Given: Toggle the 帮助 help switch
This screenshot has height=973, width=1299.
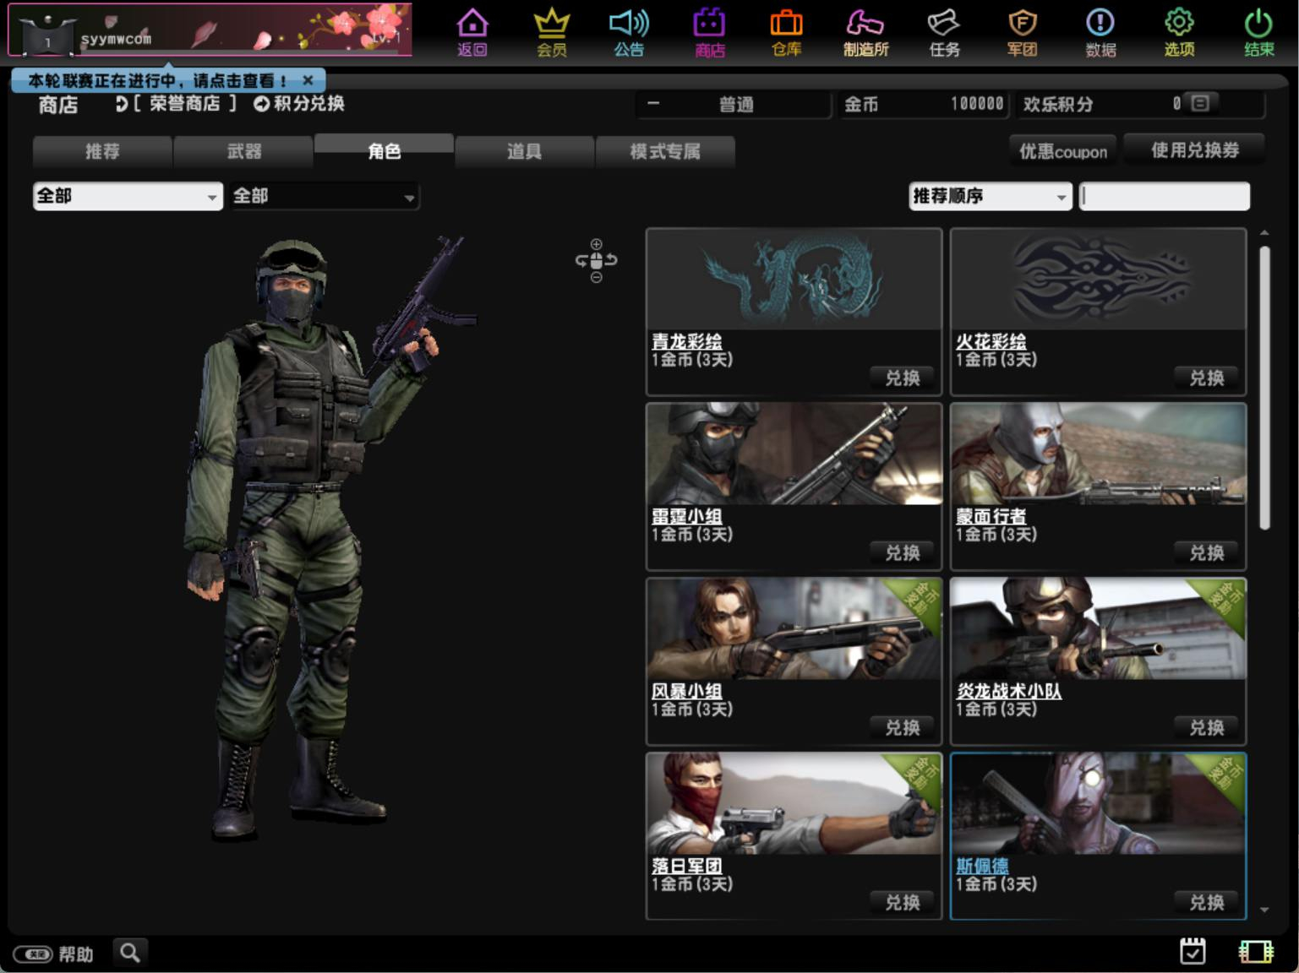Looking at the screenshot, I should click(x=32, y=954).
